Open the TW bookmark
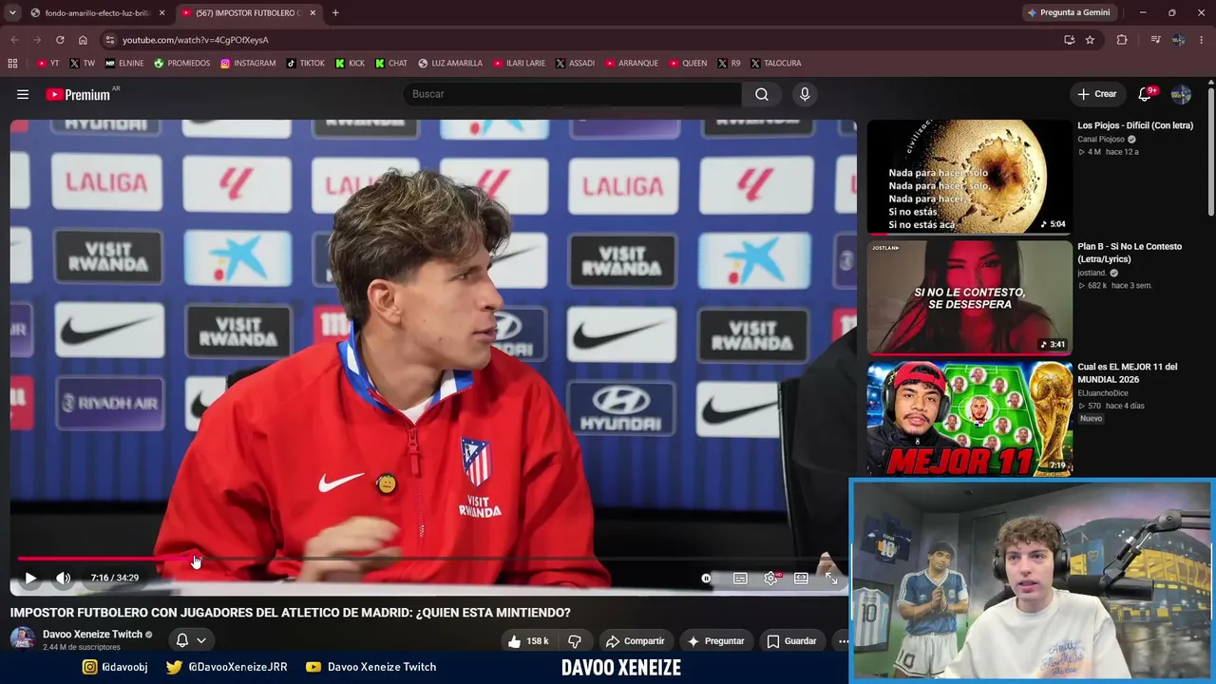The width and height of the screenshot is (1216, 684). pos(82,64)
